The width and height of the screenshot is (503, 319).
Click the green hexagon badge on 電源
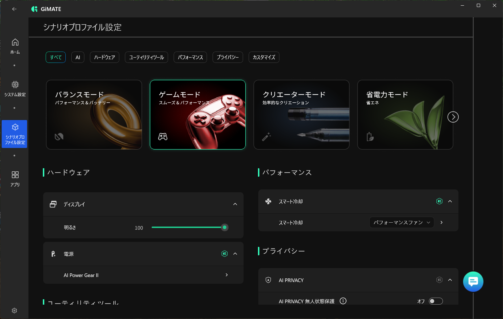coord(224,254)
